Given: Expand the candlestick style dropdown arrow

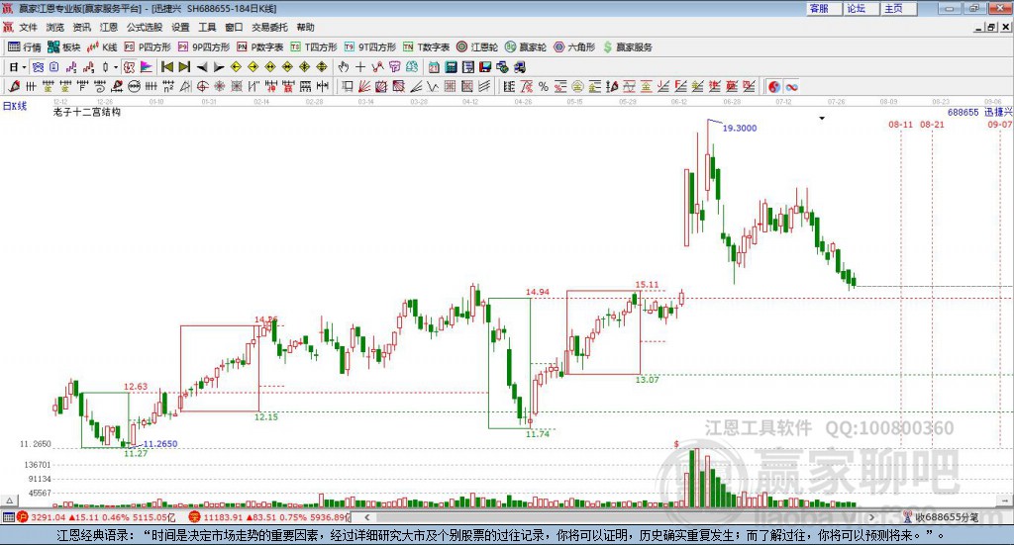Looking at the screenshot, I should coord(116,67).
